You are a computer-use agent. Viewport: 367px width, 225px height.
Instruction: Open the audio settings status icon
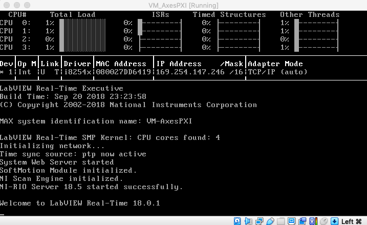[248, 221]
